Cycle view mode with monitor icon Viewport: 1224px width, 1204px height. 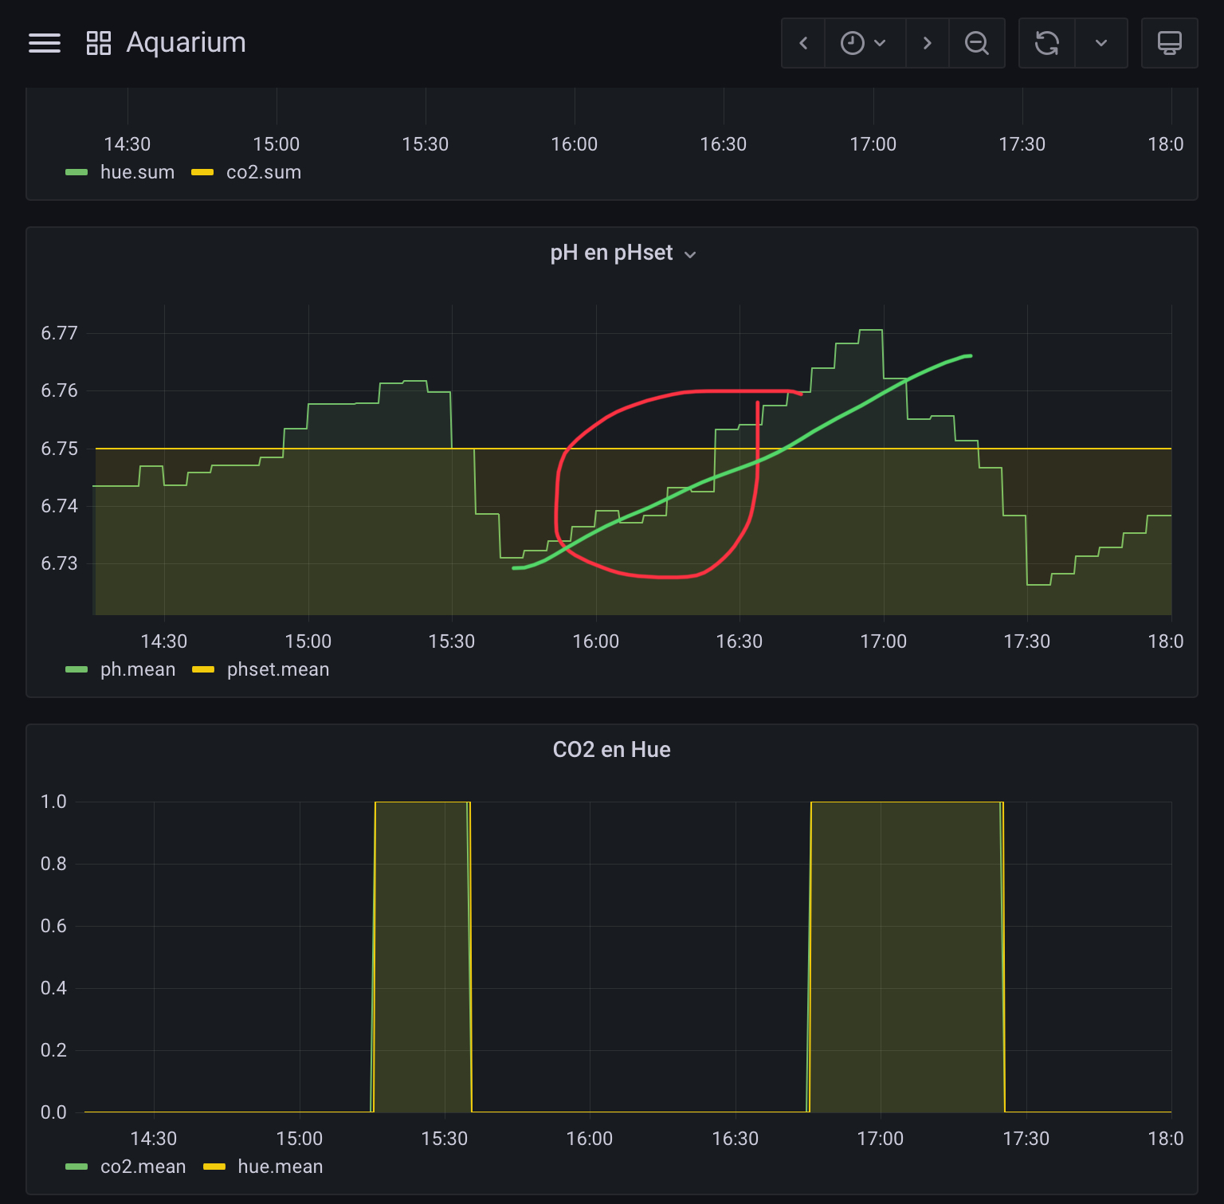point(1169,43)
